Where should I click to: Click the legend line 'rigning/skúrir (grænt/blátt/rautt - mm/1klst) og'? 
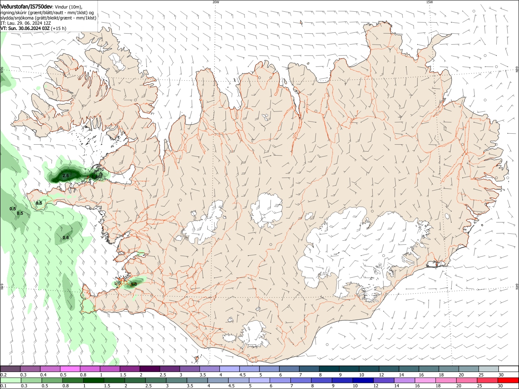[47, 13]
